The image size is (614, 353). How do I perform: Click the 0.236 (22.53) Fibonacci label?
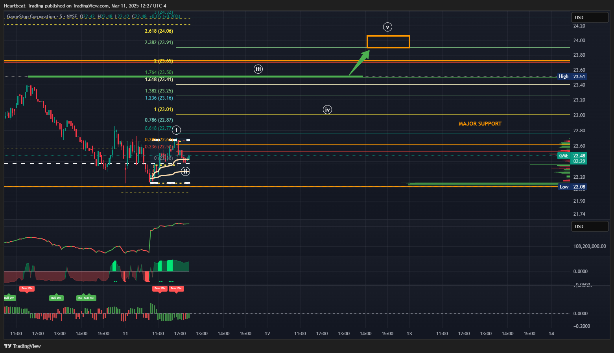click(159, 147)
